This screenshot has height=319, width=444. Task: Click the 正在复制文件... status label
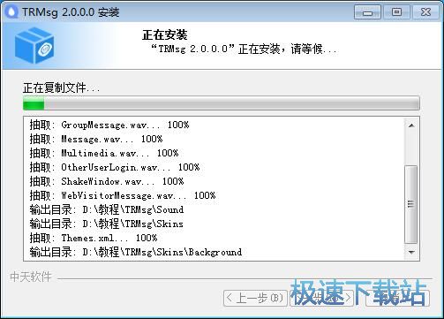point(61,87)
